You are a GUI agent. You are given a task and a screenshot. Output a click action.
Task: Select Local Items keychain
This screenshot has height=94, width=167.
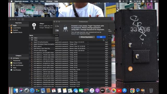(19, 28)
